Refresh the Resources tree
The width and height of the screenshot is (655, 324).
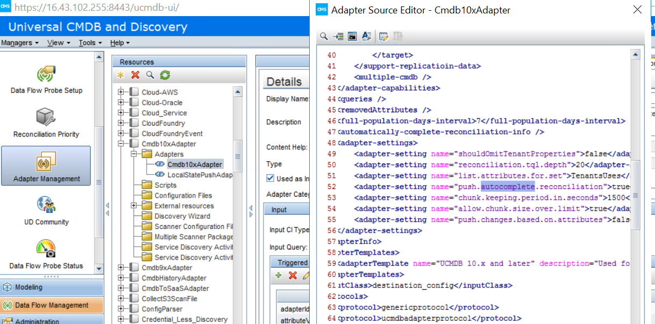point(165,75)
